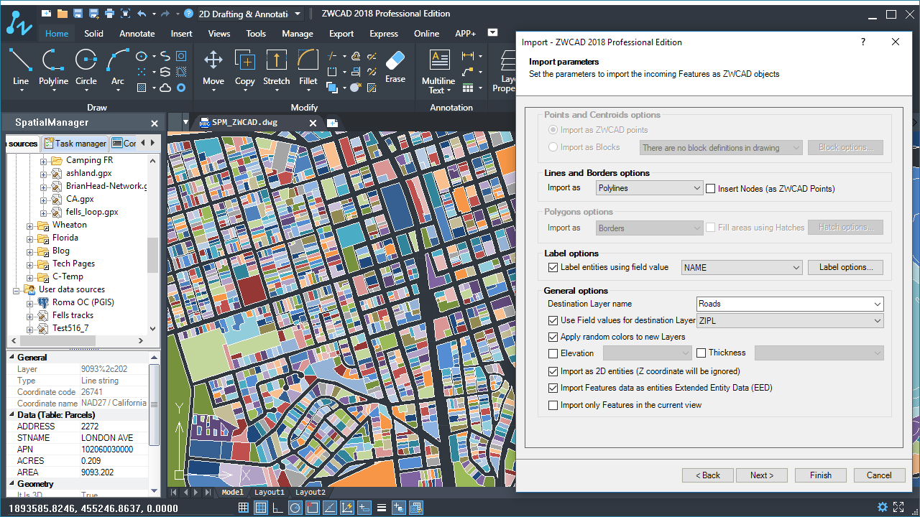Choose the Circle tool
This screenshot has width=920, height=517.
click(86, 67)
